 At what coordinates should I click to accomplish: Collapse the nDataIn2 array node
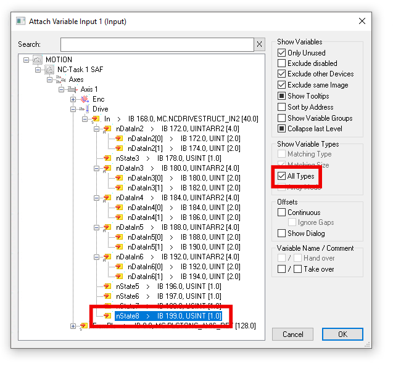[x=96, y=129]
